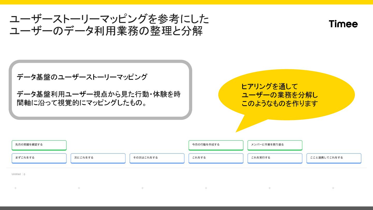Open the ここと連携してこれをする blue card
Screen dimensions: 373x210
pos(334,158)
